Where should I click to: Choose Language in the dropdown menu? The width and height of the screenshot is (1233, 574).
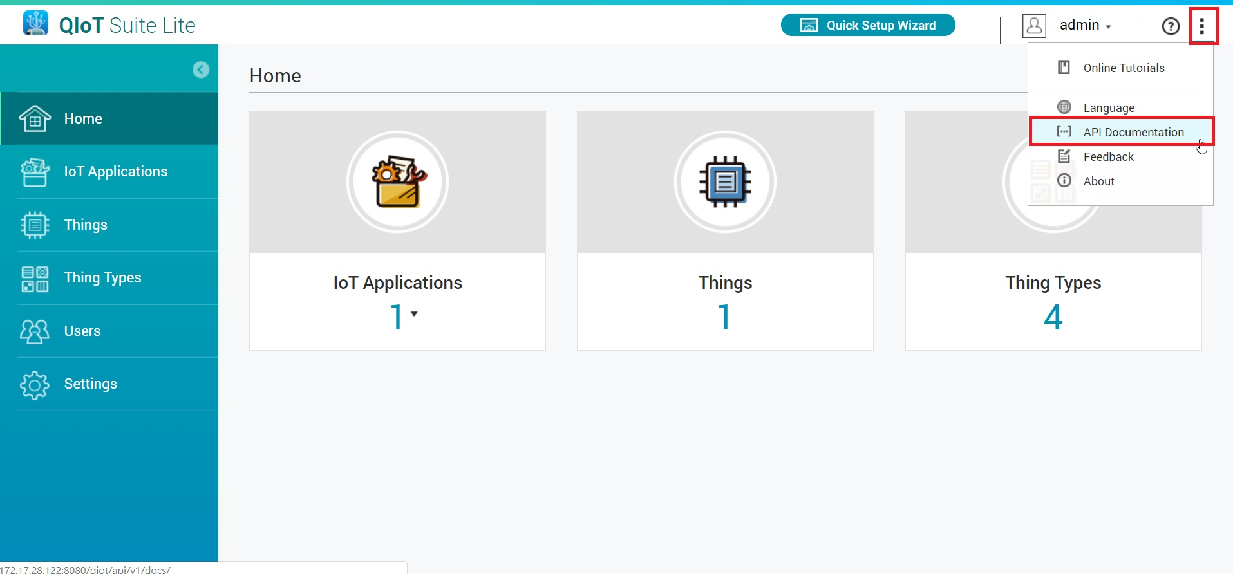(1108, 107)
